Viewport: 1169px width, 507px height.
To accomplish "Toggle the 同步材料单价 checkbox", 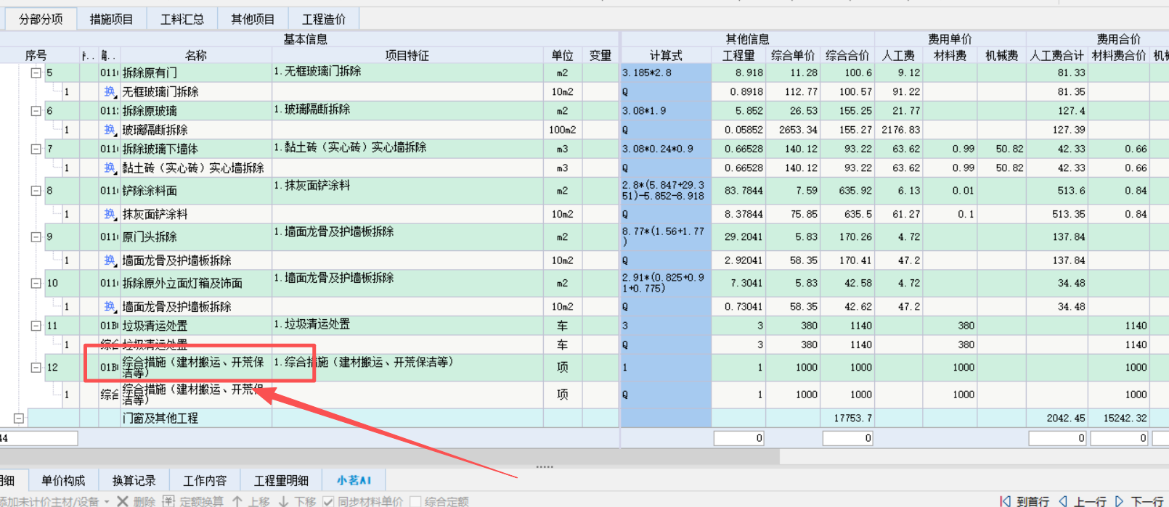I will 328,501.
